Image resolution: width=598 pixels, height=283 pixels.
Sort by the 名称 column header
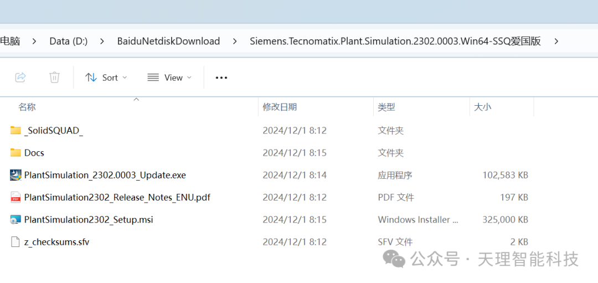(27, 107)
